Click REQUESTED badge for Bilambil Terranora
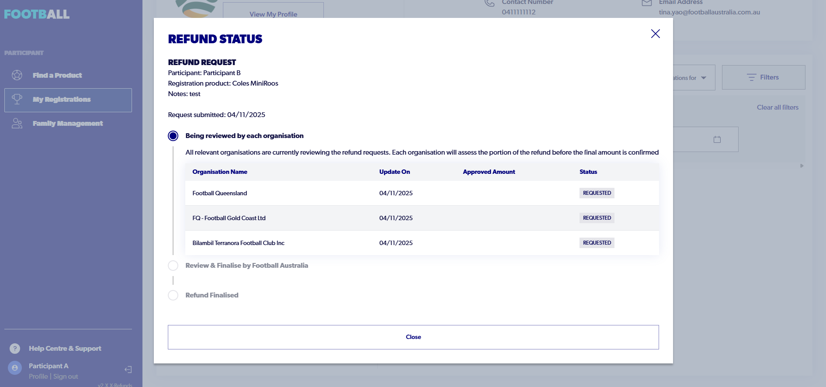This screenshot has height=387, width=826. [x=597, y=243]
